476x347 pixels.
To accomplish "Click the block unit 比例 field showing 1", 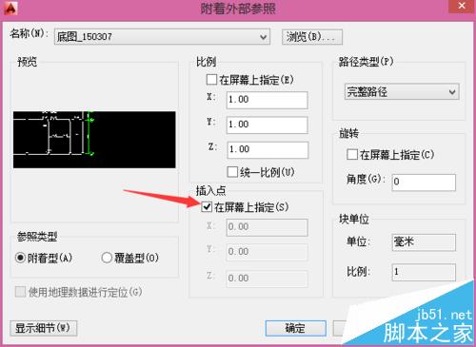I will tap(424, 272).
